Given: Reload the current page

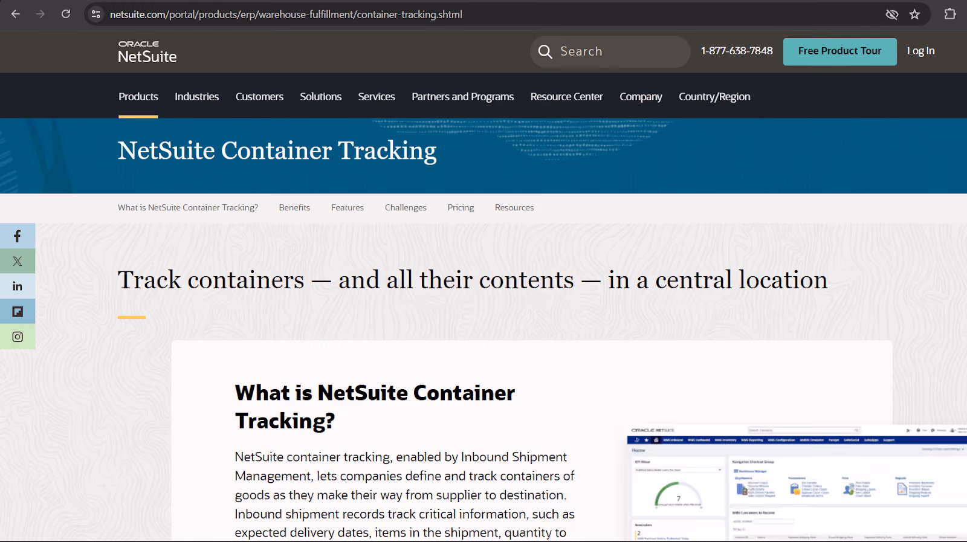Looking at the screenshot, I should [66, 14].
